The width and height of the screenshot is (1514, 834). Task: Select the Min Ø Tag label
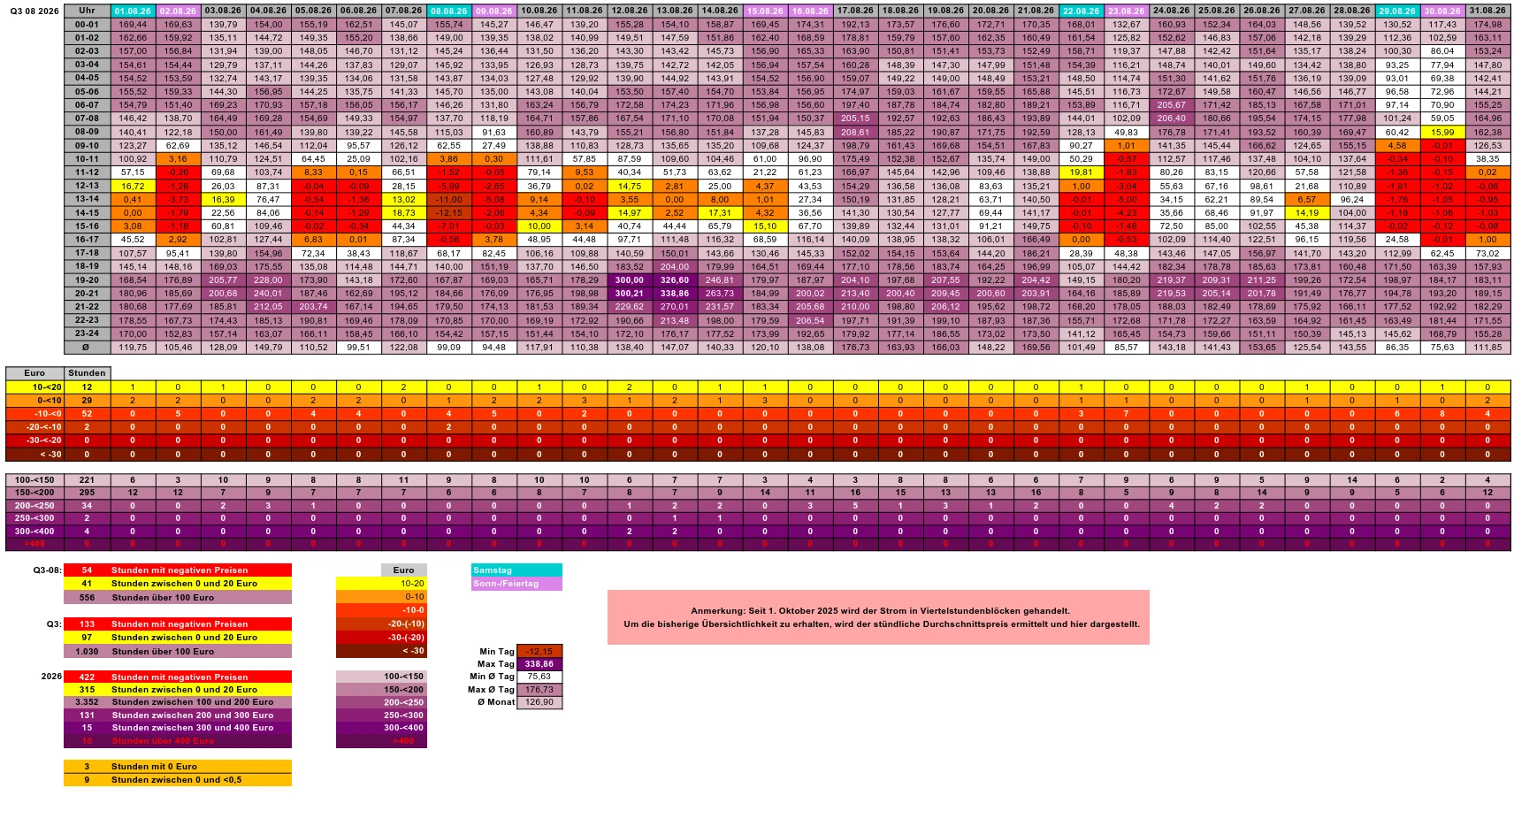[492, 677]
